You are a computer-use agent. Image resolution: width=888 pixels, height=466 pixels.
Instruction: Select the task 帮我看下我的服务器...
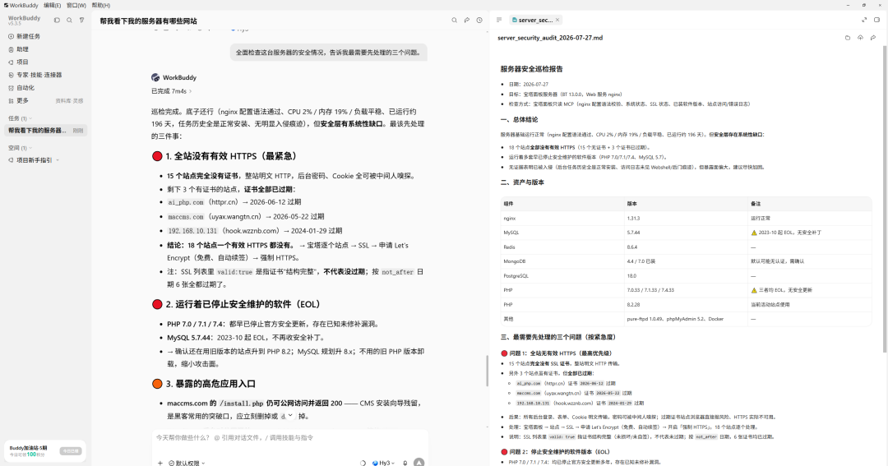coord(45,130)
